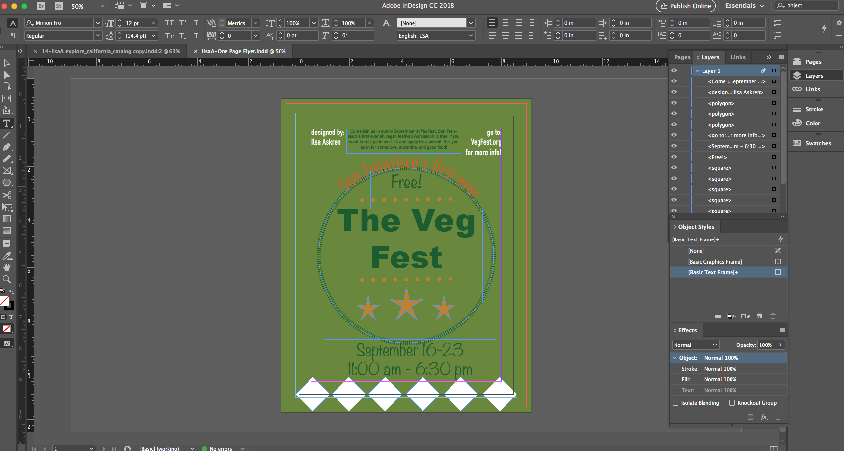Select the IlsaA-One Page Flyer.indd tab
The image size is (844, 451).
pyautogui.click(x=244, y=51)
